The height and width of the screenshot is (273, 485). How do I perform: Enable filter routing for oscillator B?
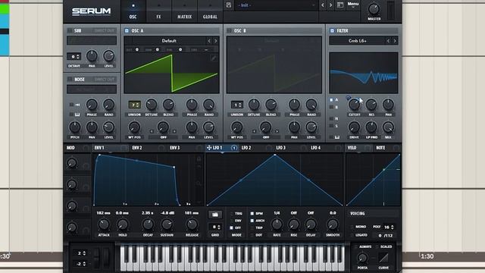[331, 107]
